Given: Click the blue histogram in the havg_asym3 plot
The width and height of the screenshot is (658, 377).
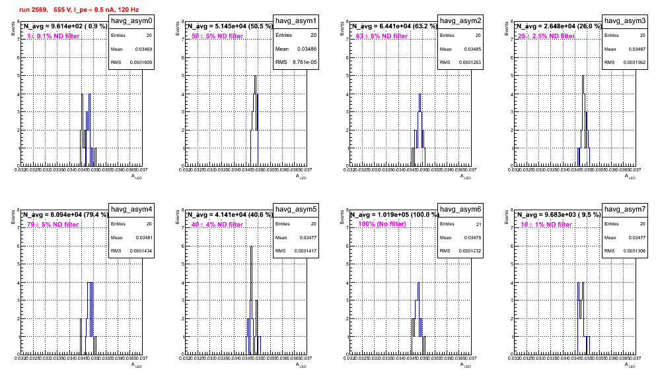Looking at the screenshot, I should [x=584, y=121].
